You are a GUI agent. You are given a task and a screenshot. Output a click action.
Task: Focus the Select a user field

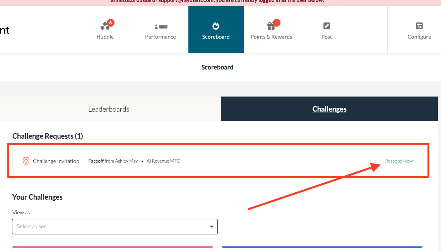(115, 227)
